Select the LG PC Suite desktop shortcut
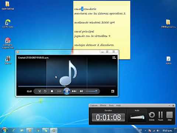Screen dimensions: 177x133 tap(8, 23)
